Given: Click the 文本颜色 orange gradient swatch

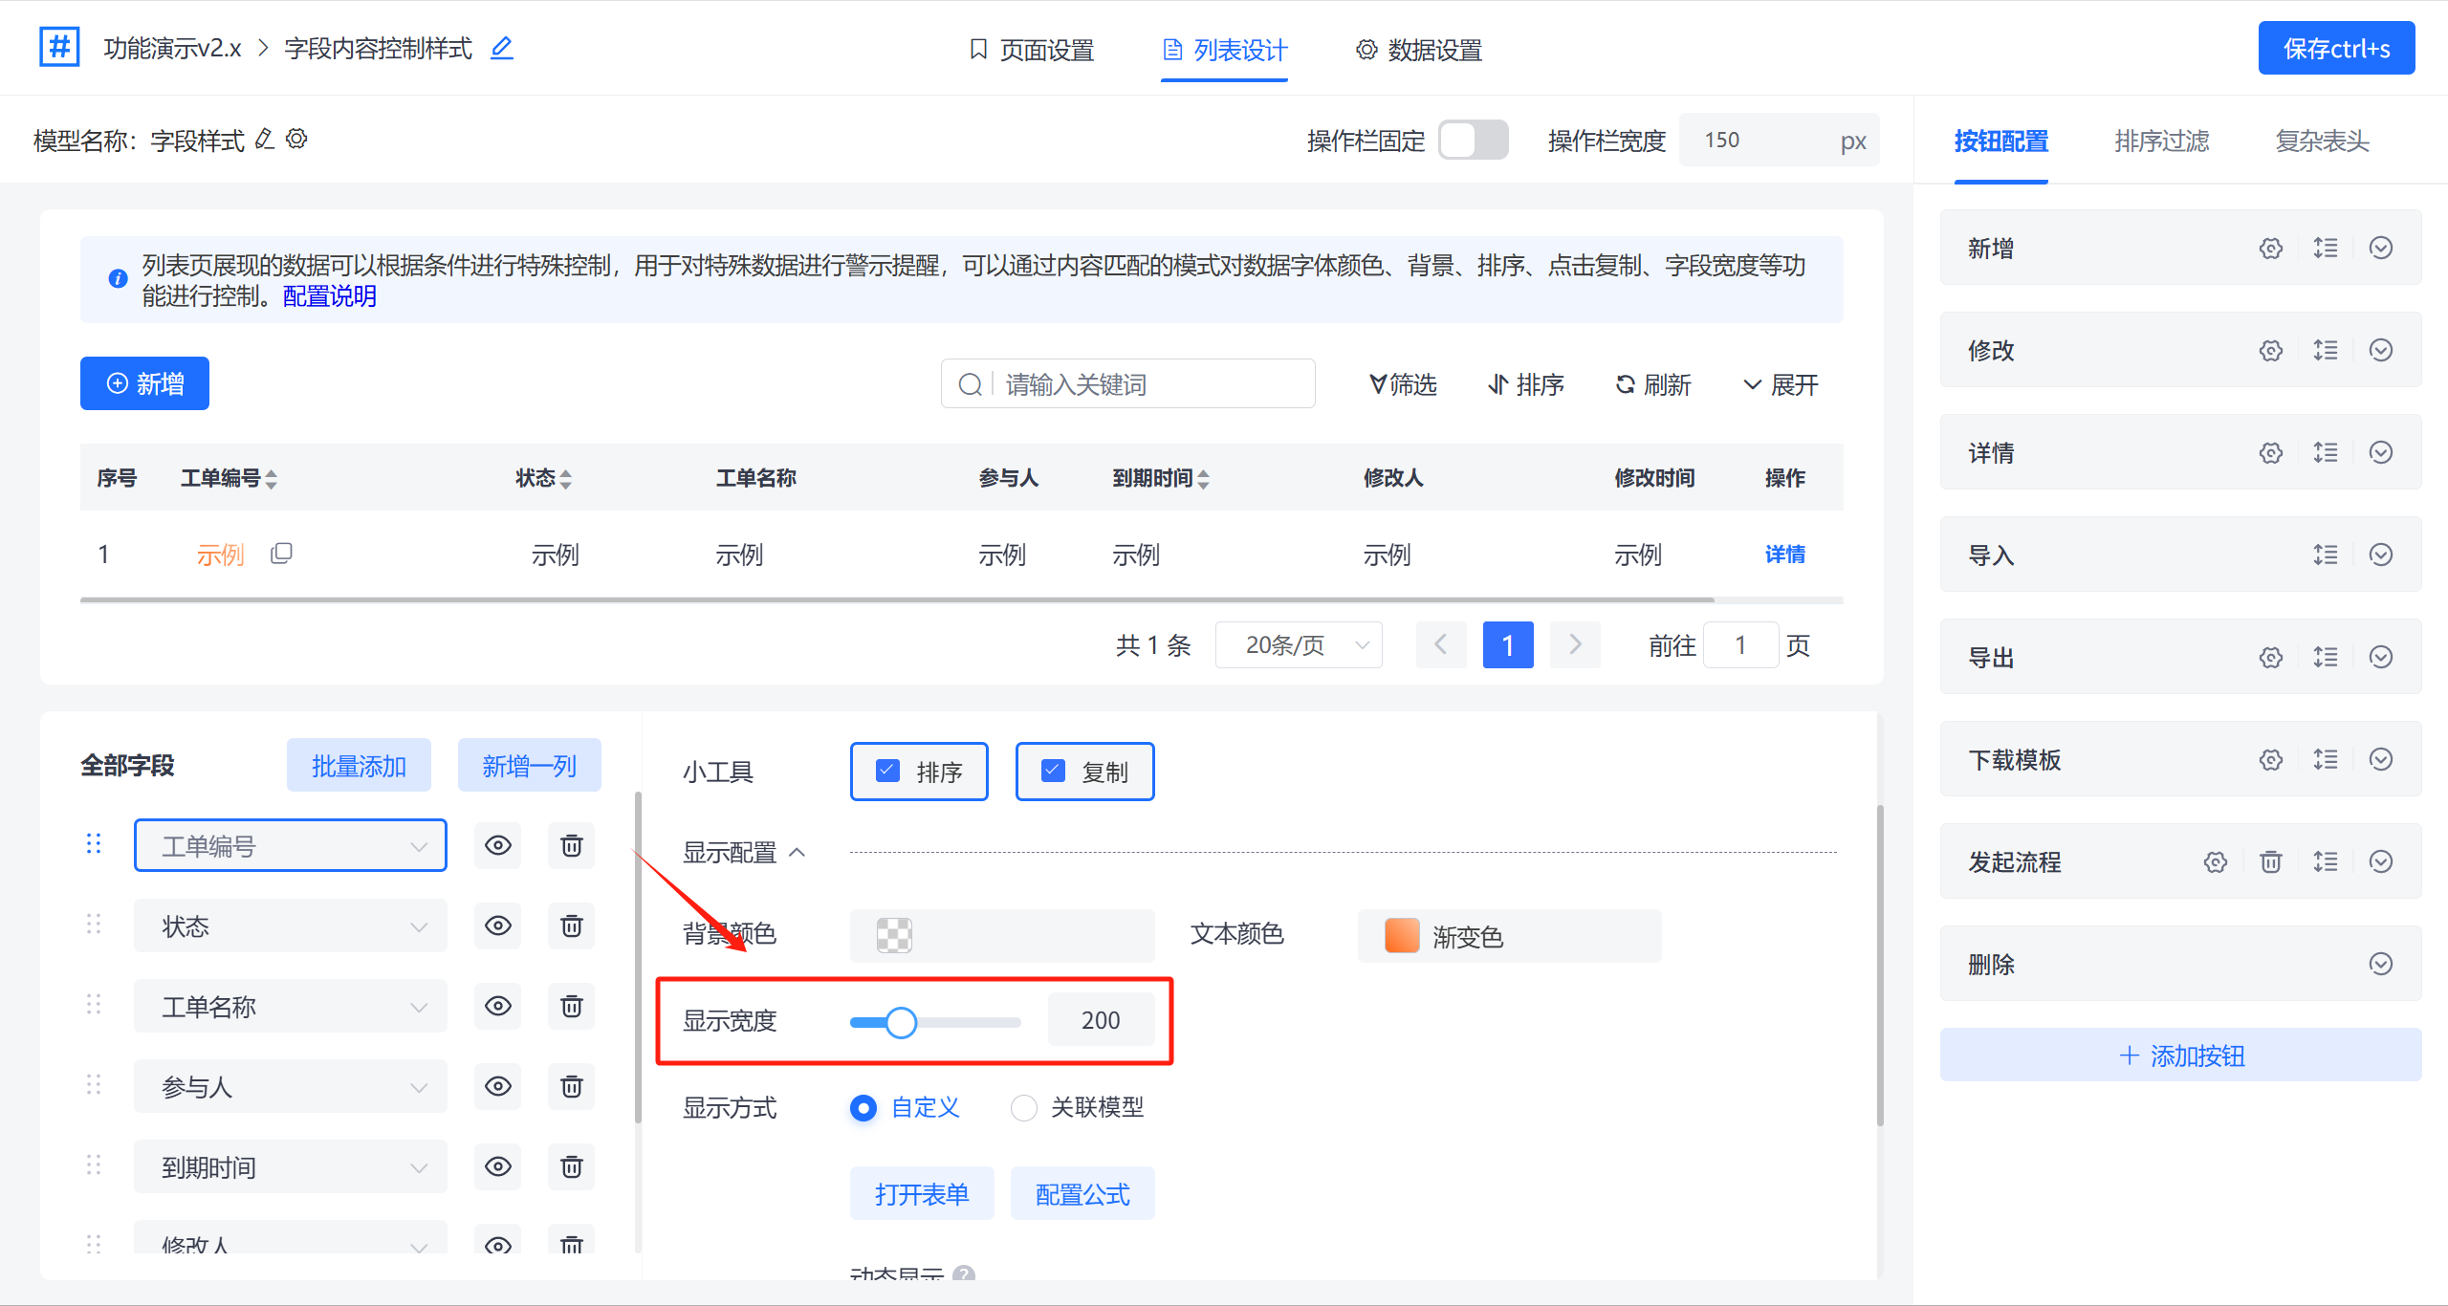Looking at the screenshot, I should tap(1402, 935).
